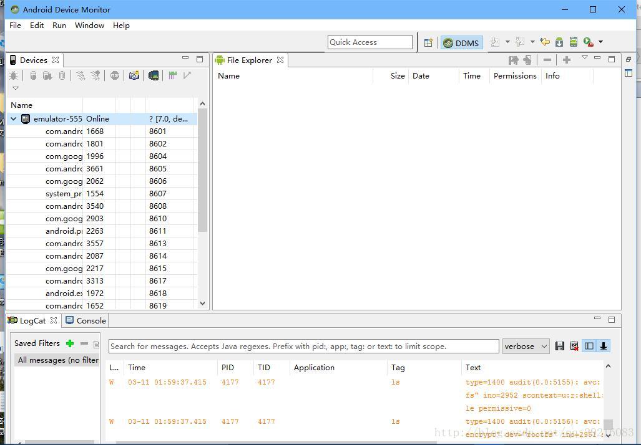Viewport: 641px width, 445px height.
Task: Maximize the Devices panel
Action: [200, 59]
